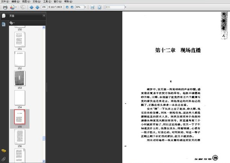The width and height of the screenshot is (230, 163).
Task: Select page thumbnail 153
Action: [x=20, y=78]
